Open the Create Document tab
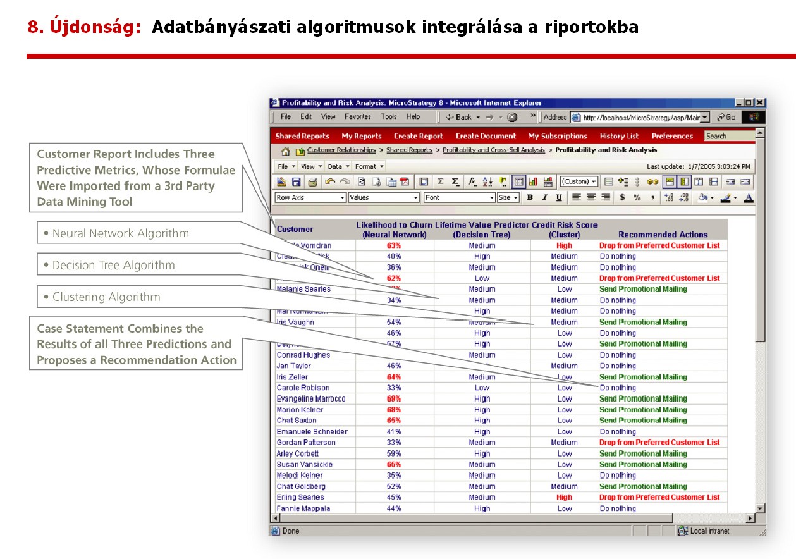 click(486, 136)
